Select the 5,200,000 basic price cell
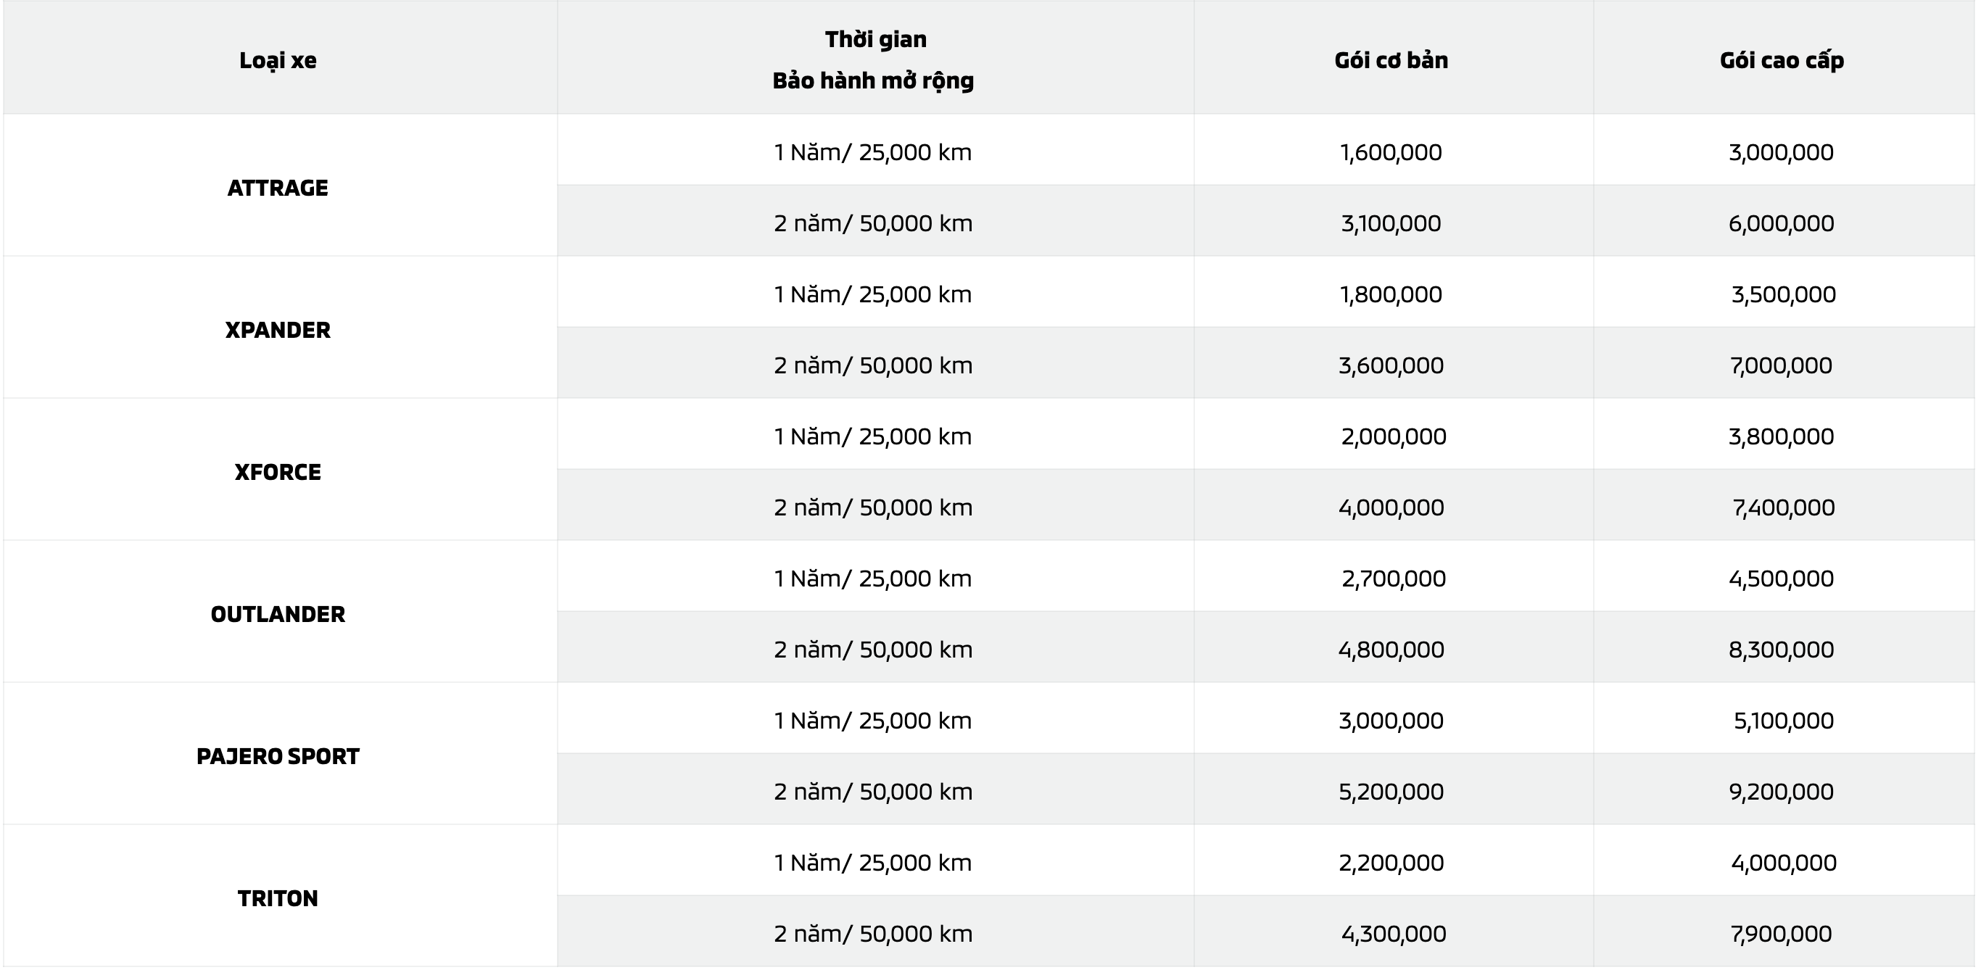The image size is (1981, 970). 1391,792
